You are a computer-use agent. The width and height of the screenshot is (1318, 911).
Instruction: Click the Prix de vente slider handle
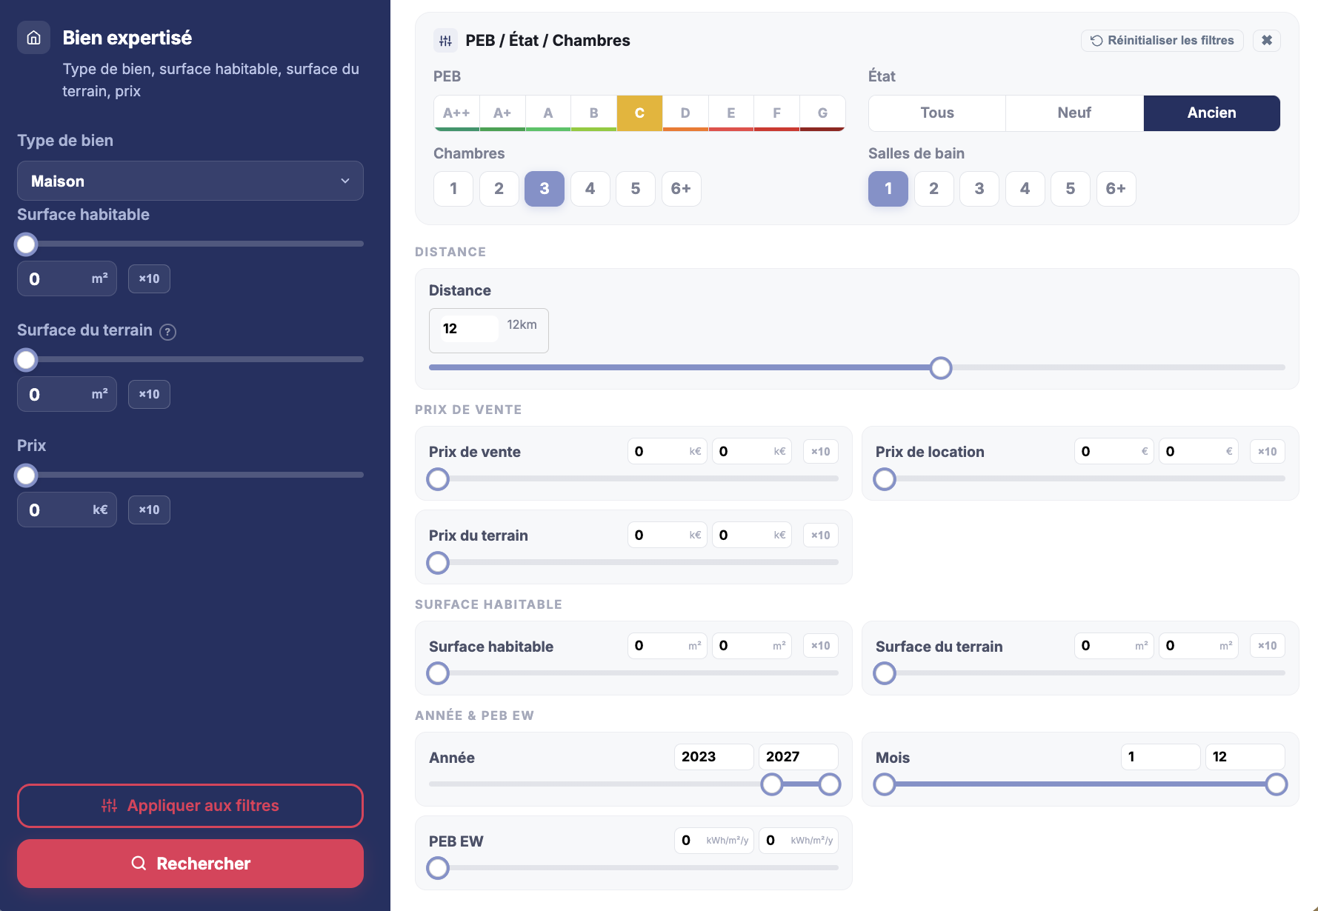pos(438,480)
